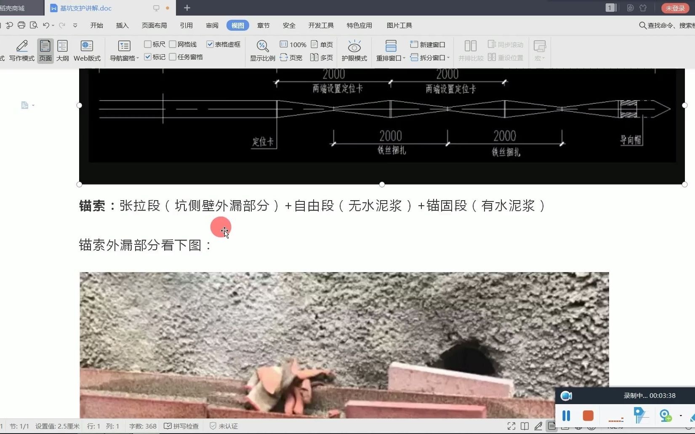695x434 pixels.
Task: Switch to 基坑支护讲解.doc document tab
Action: click(109, 8)
